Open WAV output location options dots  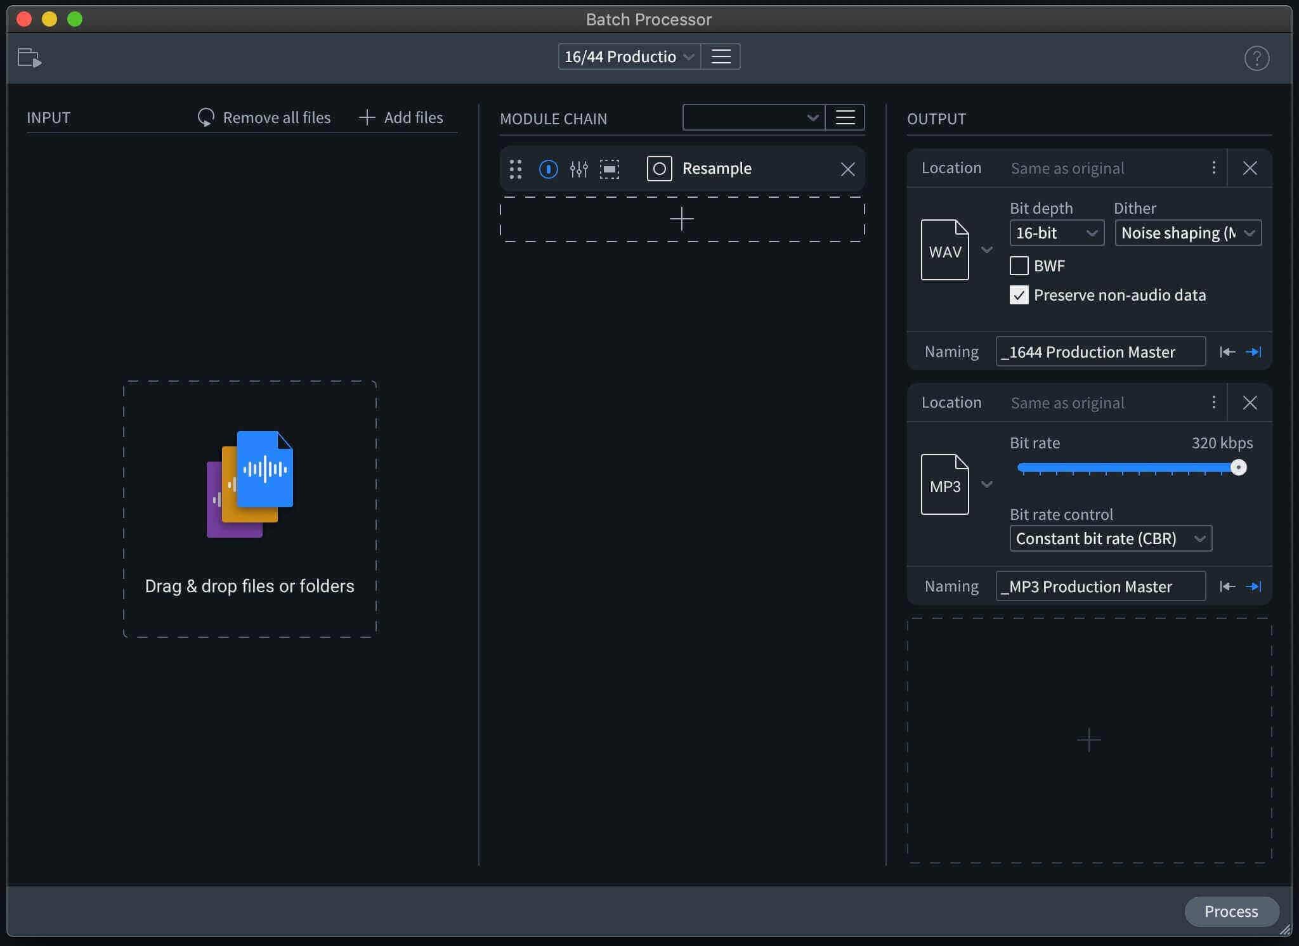pos(1213,167)
